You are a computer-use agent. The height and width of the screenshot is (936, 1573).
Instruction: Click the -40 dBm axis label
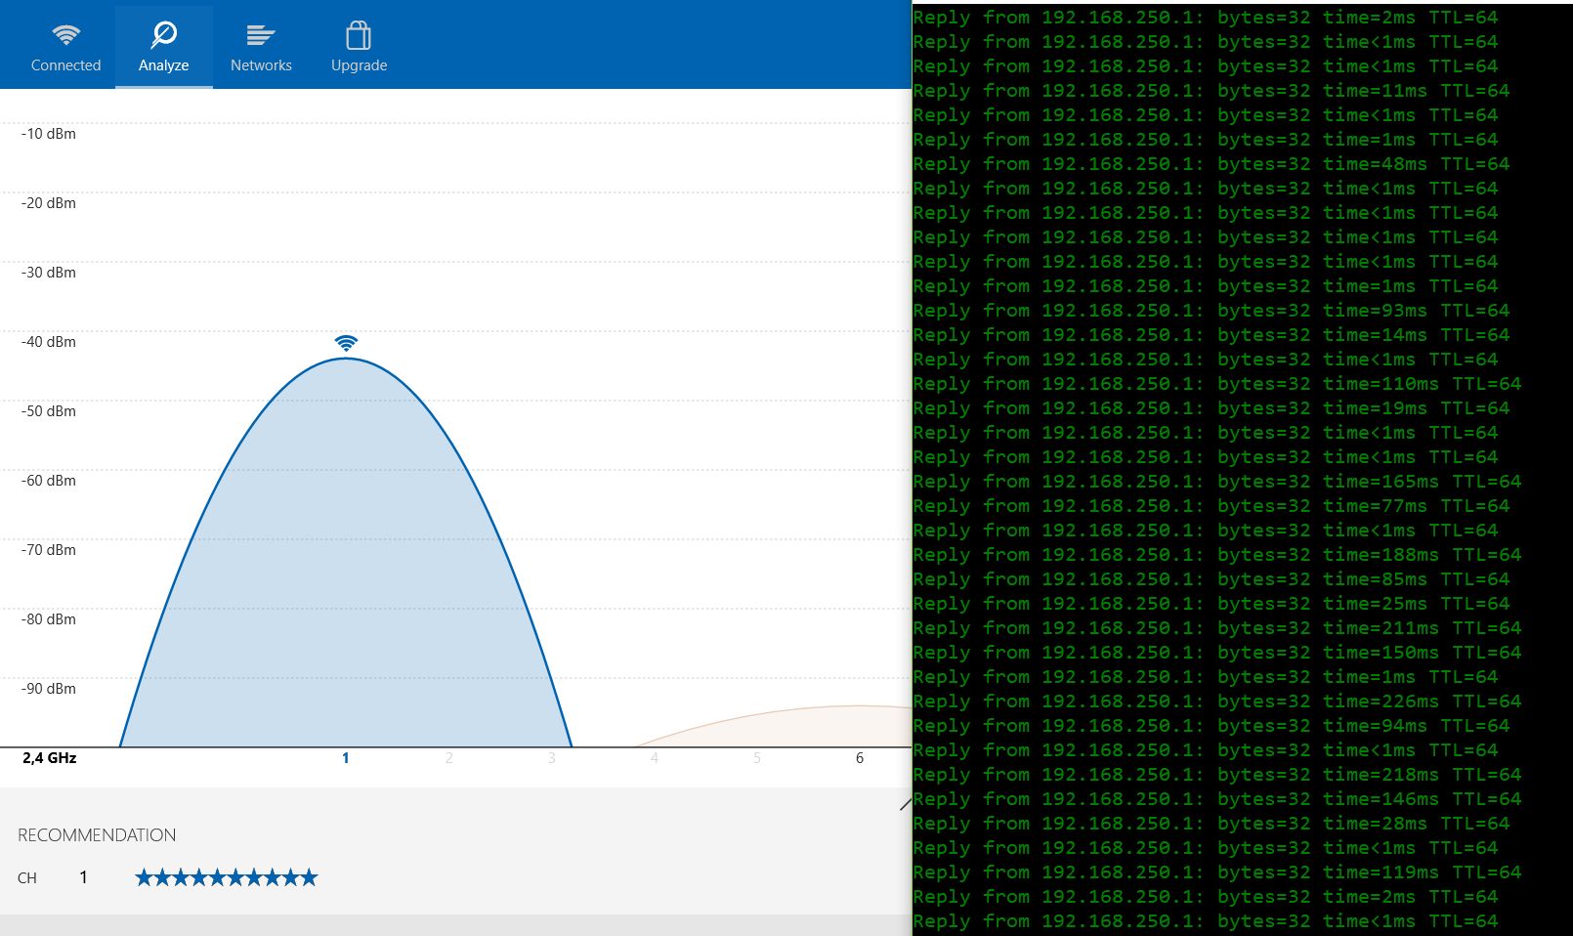click(48, 342)
